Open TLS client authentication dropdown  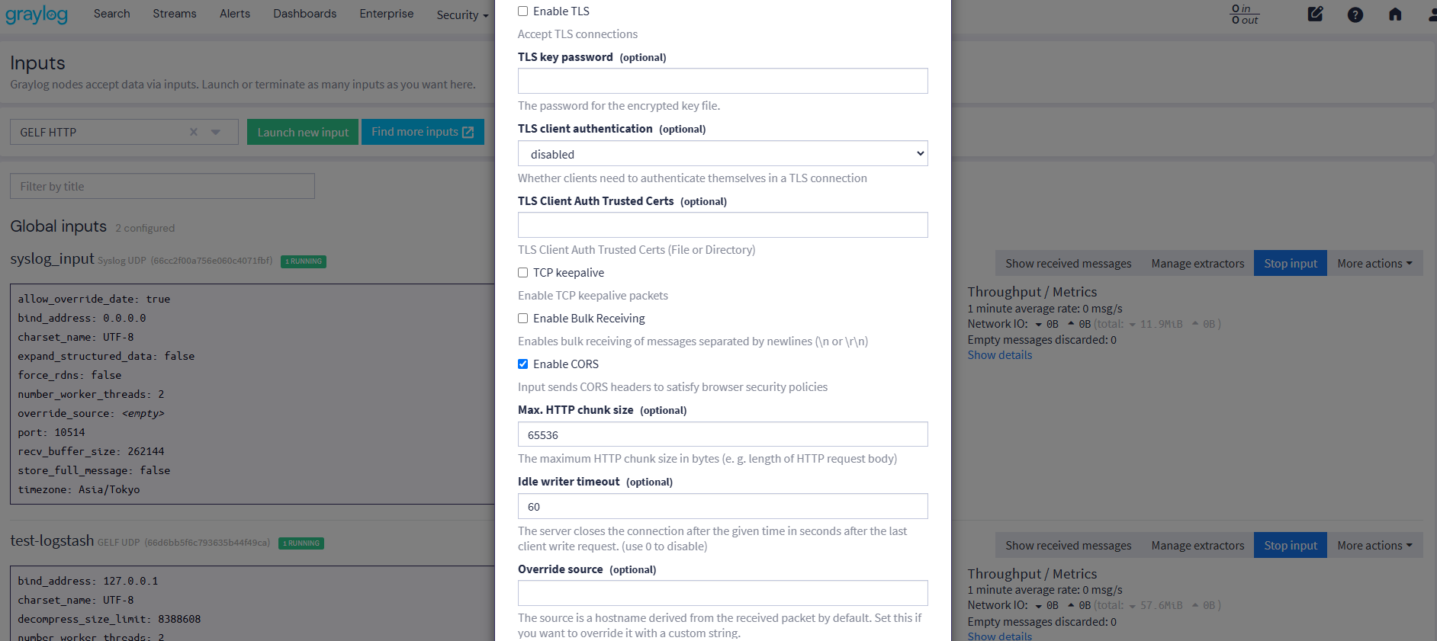pyautogui.click(x=722, y=154)
